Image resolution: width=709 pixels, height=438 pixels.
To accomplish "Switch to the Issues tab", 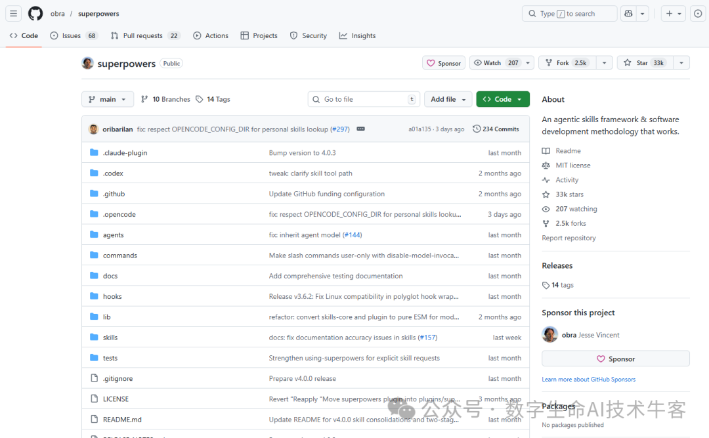I will 74,35.
